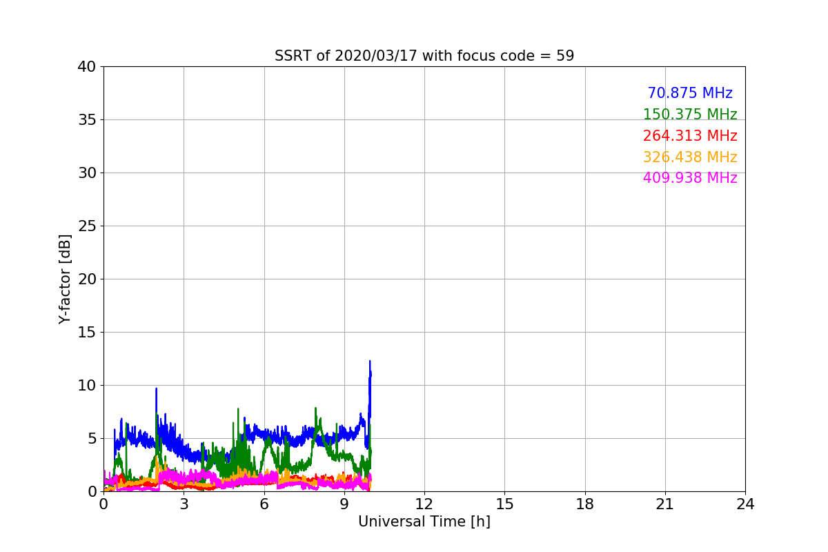Click the X-axis tick label 3
The height and width of the screenshot is (552, 828).
(x=184, y=504)
